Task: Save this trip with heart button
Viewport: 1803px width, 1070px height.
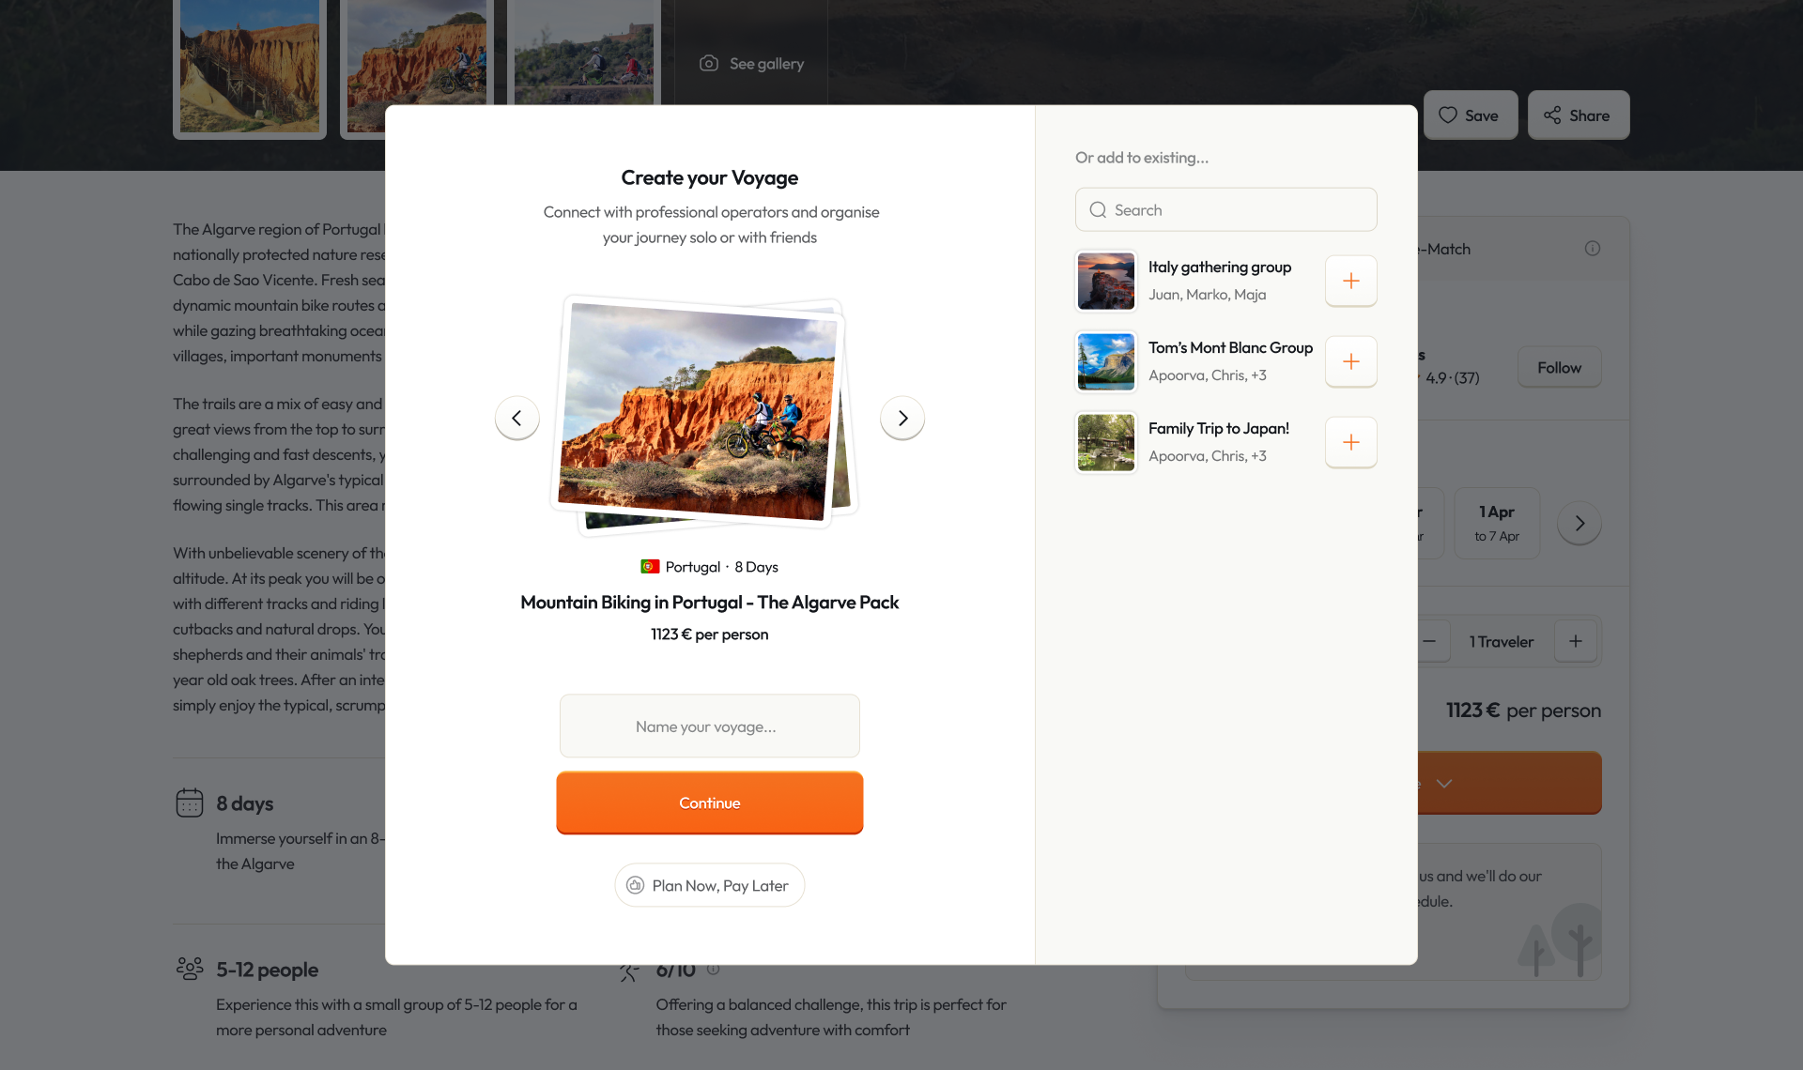Action: click(x=1470, y=115)
